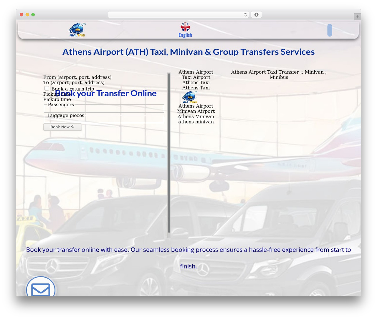Close the browser window with the red button
This screenshot has height=319, width=377.
[22, 15]
